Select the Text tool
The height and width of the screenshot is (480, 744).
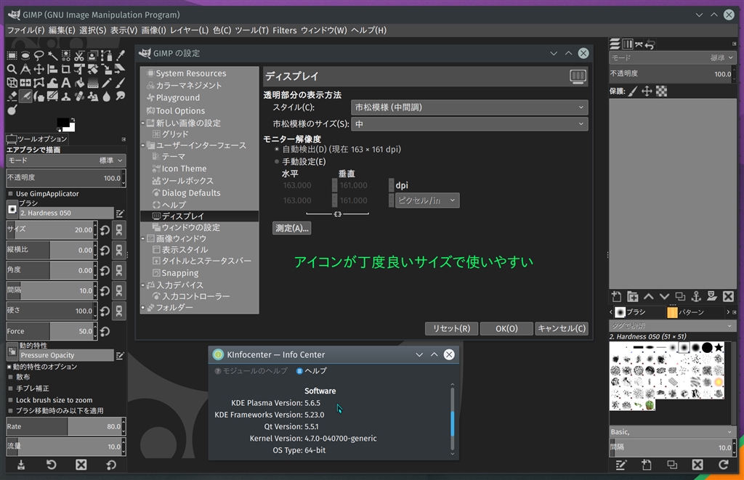click(66, 83)
